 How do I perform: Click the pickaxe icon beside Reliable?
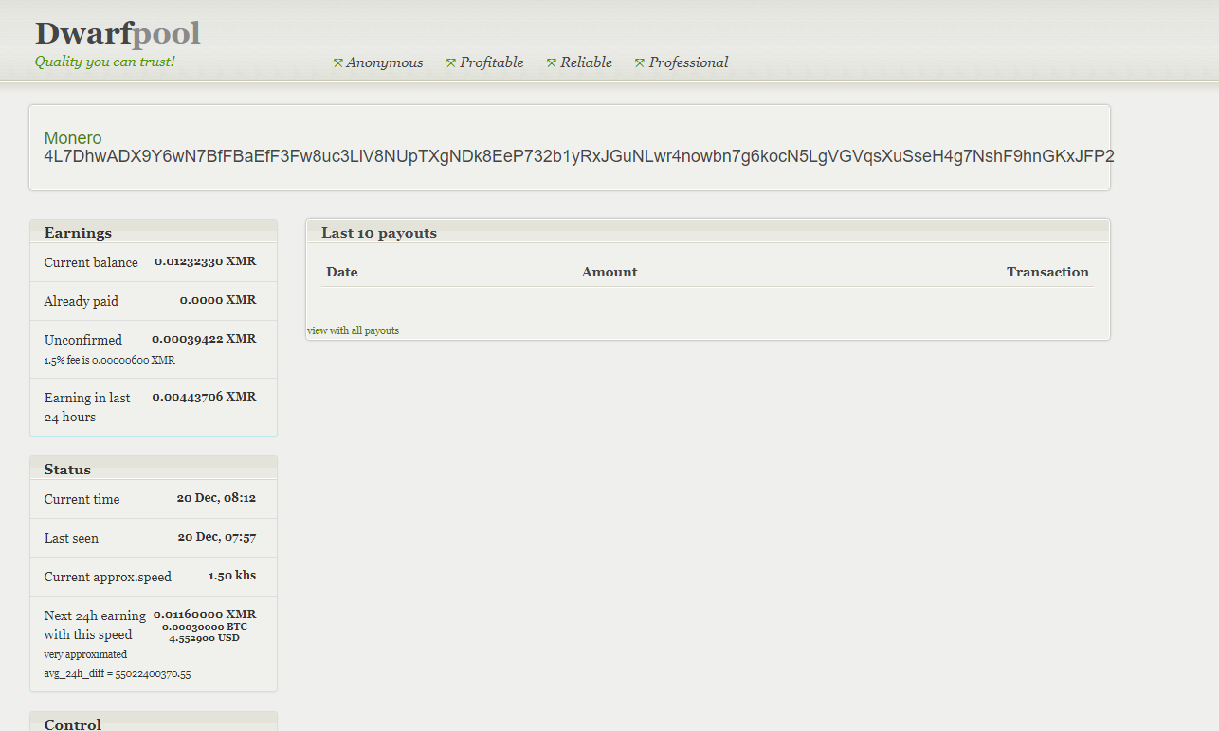click(x=552, y=63)
